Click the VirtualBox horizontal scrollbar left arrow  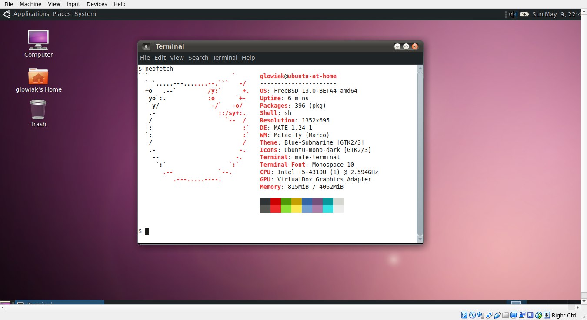(x=3, y=307)
